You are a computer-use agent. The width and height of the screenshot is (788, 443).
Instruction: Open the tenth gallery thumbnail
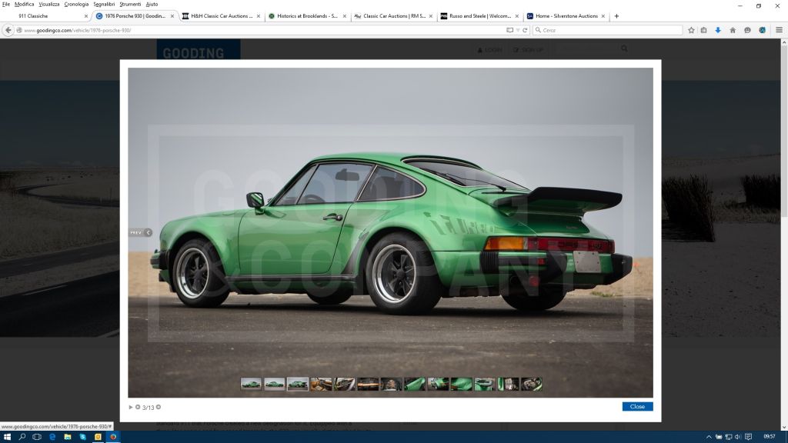coord(462,385)
